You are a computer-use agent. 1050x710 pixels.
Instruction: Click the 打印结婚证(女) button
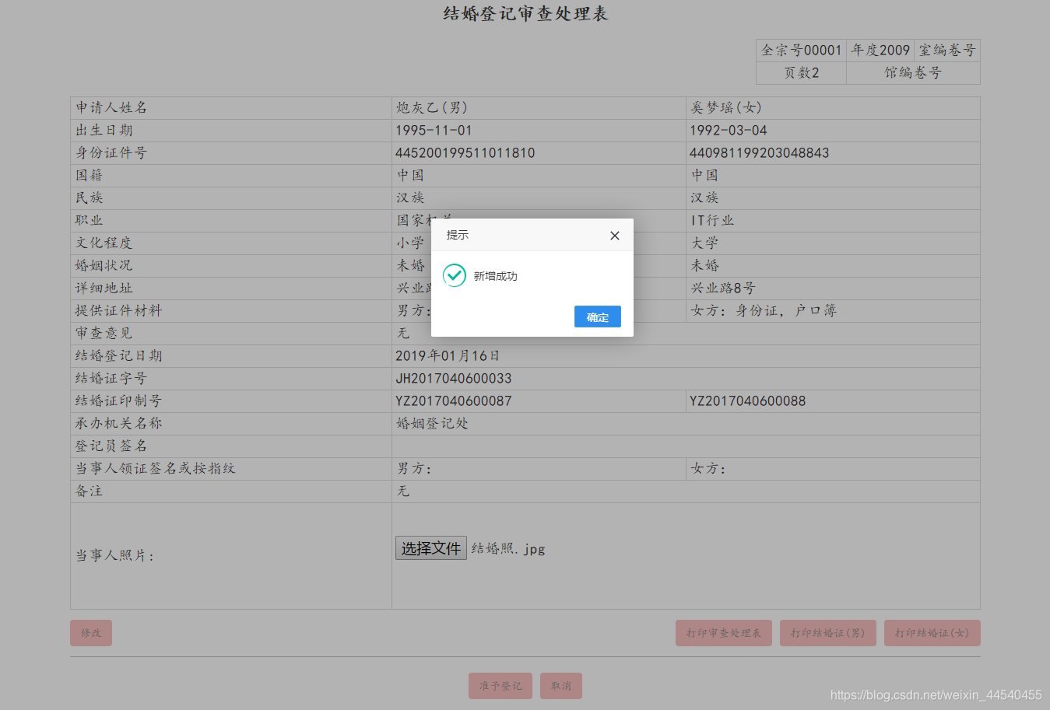coord(932,633)
